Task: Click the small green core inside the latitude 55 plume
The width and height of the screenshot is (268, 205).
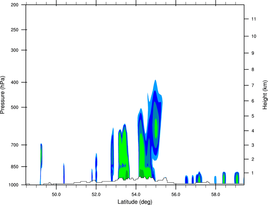Action: [156, 128]
